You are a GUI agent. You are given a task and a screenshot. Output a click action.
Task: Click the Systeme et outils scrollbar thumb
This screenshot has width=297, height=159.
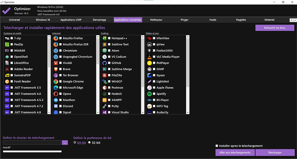(x=49, y=53)
